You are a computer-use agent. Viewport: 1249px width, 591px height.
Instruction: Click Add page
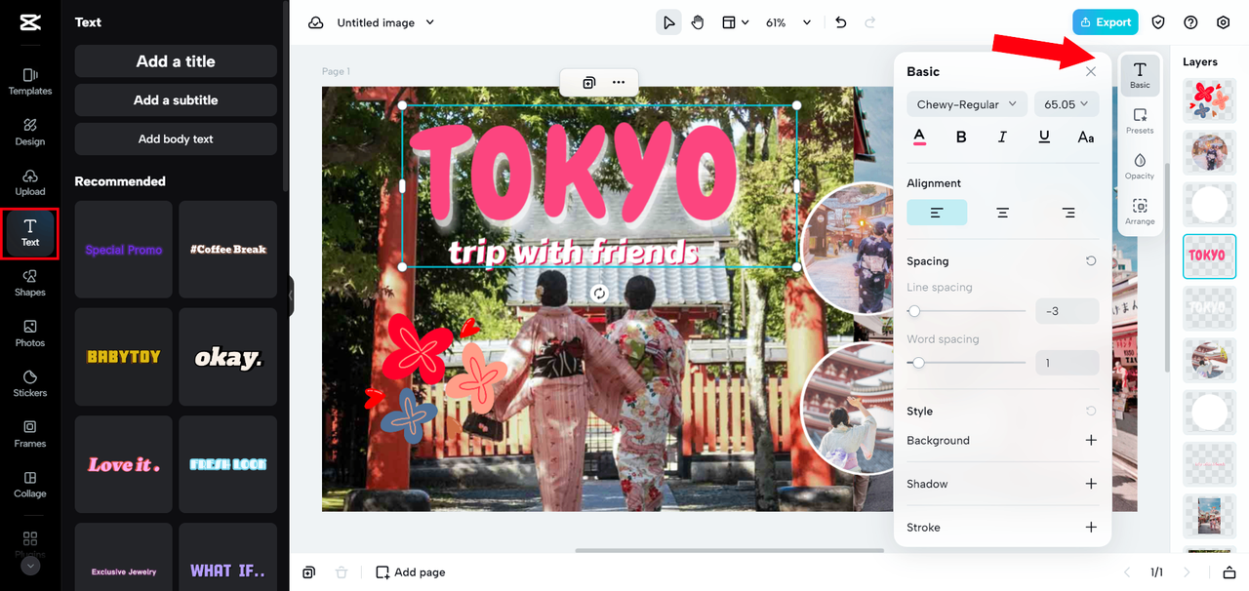(411, 572)
